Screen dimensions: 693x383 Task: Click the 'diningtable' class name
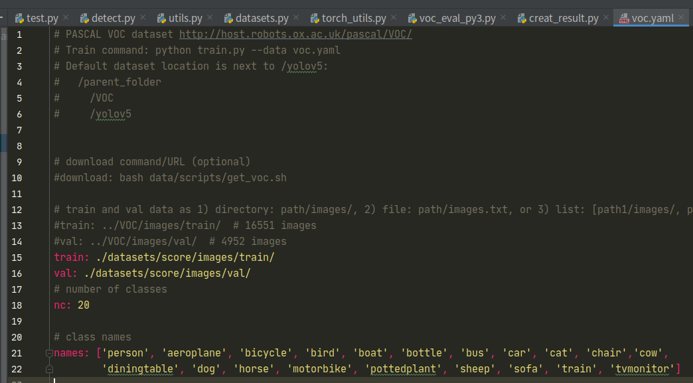point(140,368)
